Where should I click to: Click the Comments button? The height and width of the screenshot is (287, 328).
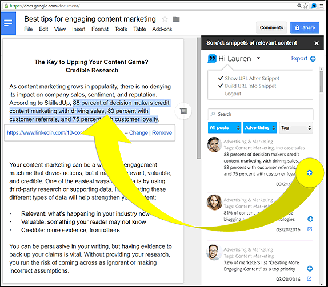point(271,27)
